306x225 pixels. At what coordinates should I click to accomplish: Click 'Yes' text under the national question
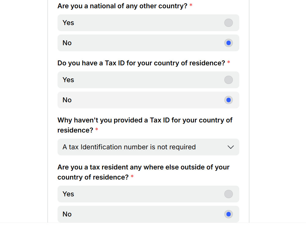coord(68,23)
